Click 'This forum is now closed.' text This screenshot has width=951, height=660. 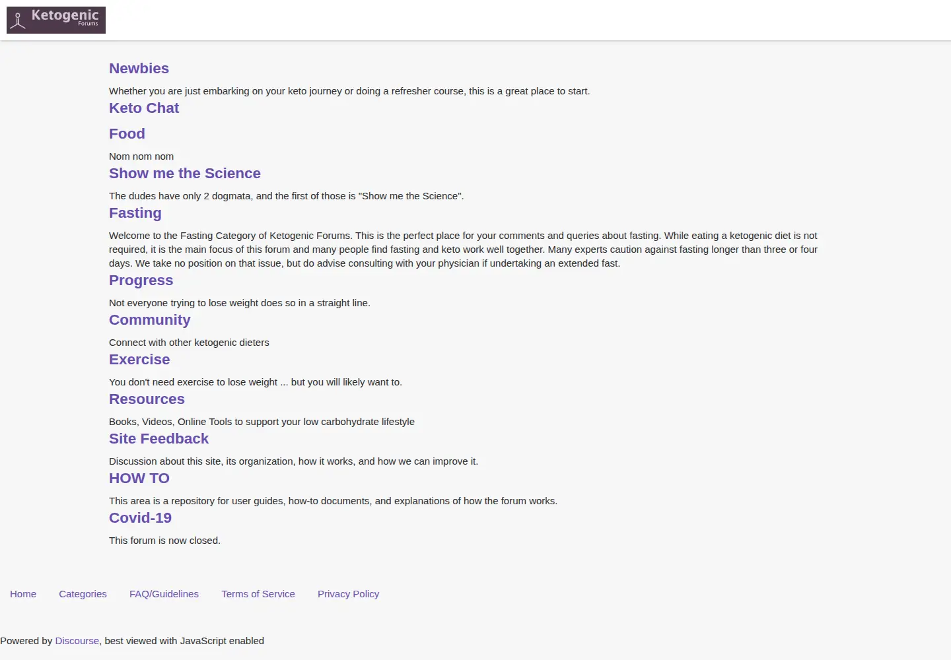pyautogui.click(x=164, y=541)
